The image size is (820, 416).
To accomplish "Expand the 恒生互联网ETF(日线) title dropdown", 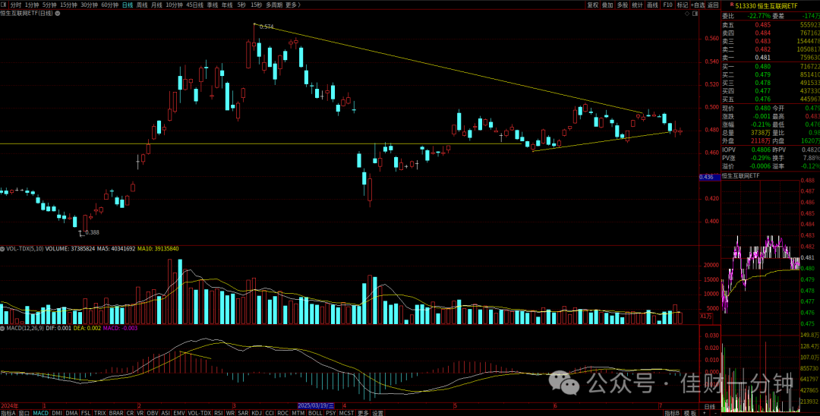I will 57,13.
